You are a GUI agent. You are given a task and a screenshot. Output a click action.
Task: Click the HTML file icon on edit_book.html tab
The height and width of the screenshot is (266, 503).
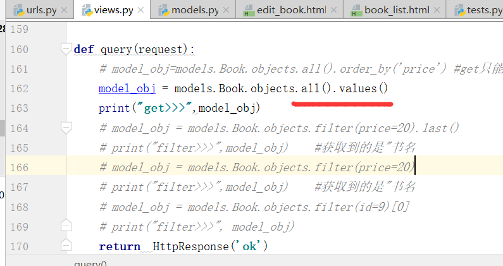[249, 10]
